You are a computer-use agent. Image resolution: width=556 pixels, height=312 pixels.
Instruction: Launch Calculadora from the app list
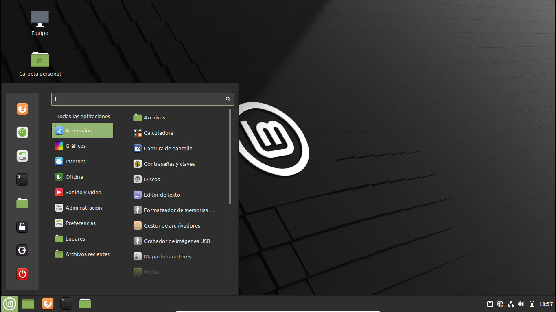click(179, 133)
